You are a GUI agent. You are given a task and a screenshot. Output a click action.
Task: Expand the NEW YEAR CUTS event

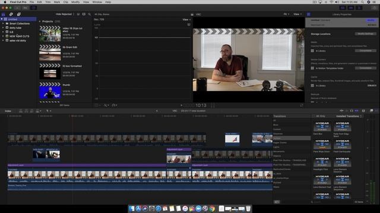(x=3, y=36)
